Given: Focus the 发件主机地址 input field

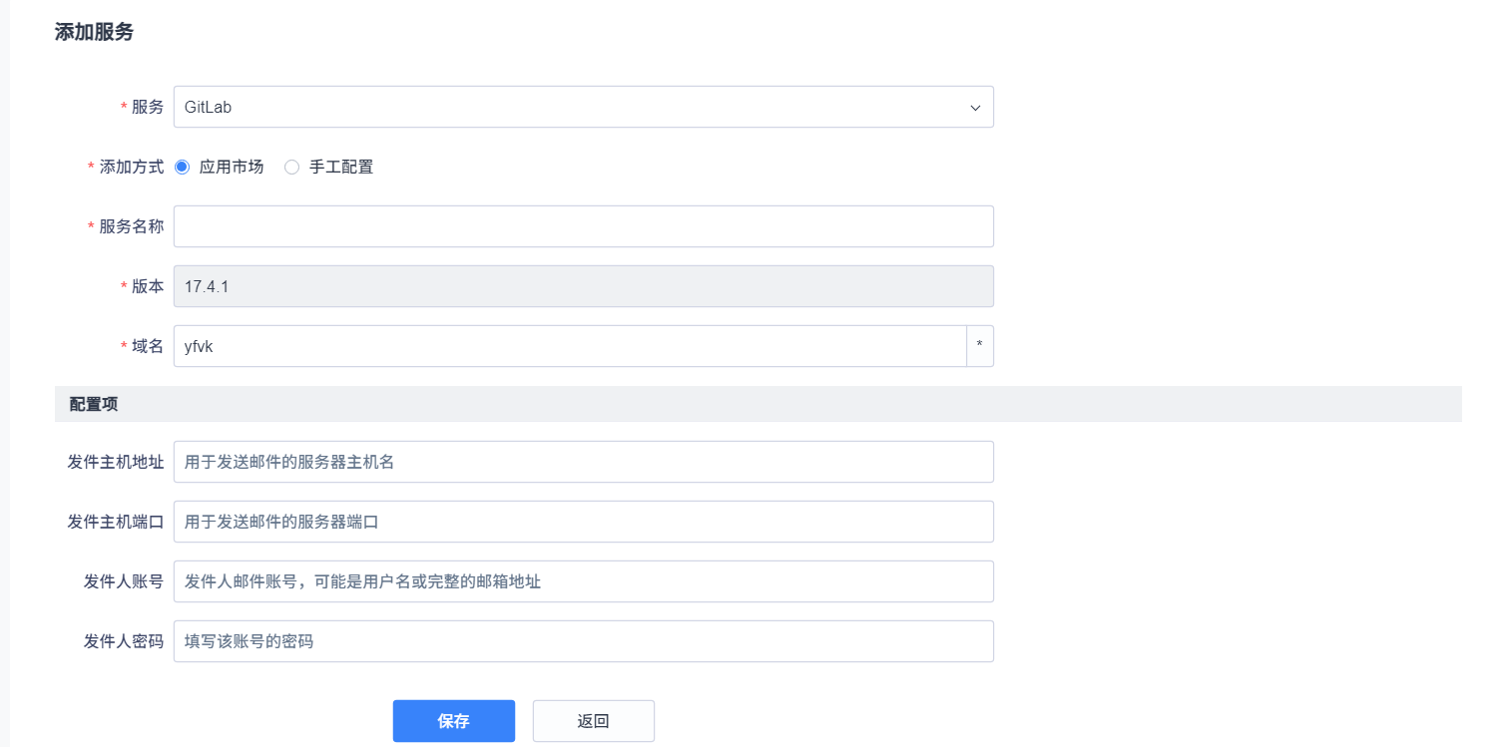Looking at the screenshot, I should pos(583,462).
